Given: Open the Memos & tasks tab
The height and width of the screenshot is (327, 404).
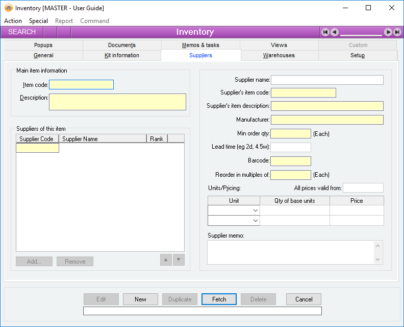Looking at the screenshot, I should (200, 45).
